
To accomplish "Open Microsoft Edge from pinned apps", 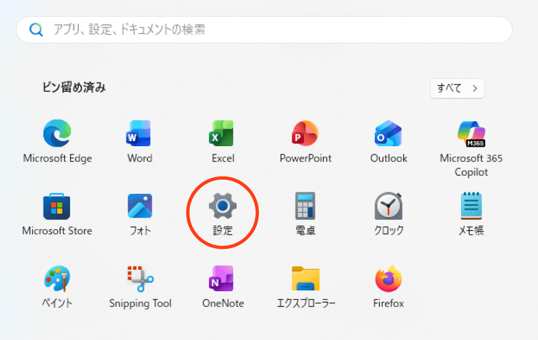I will (x=57, y=133).
